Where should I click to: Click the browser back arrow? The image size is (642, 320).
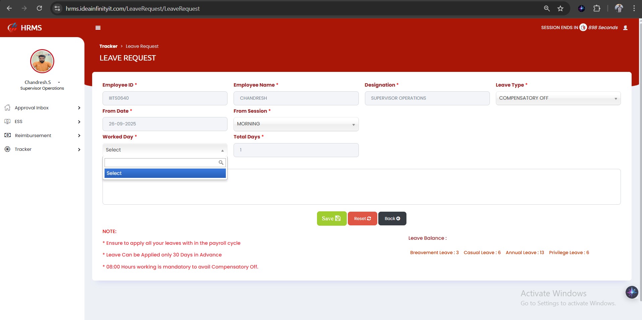point(9,8)
